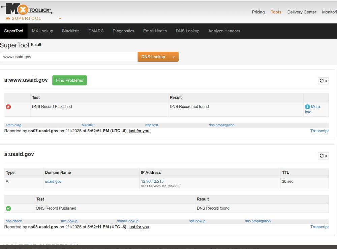
Task: Click Tools in the top menu
Action: point(276,12)
